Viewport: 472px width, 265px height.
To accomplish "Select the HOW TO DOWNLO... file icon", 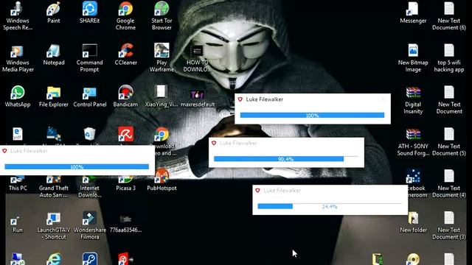I will 197,59.
